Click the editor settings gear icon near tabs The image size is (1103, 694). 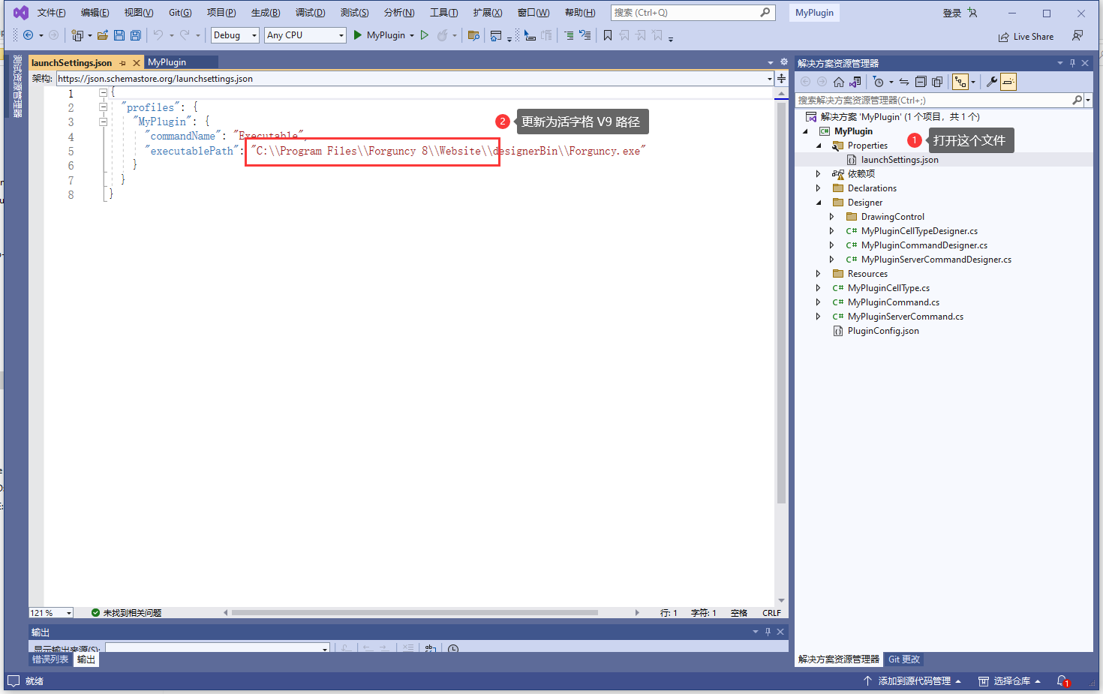coord(784,62)
